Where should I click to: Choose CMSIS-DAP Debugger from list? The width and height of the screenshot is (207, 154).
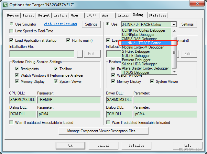pos(146,39)
